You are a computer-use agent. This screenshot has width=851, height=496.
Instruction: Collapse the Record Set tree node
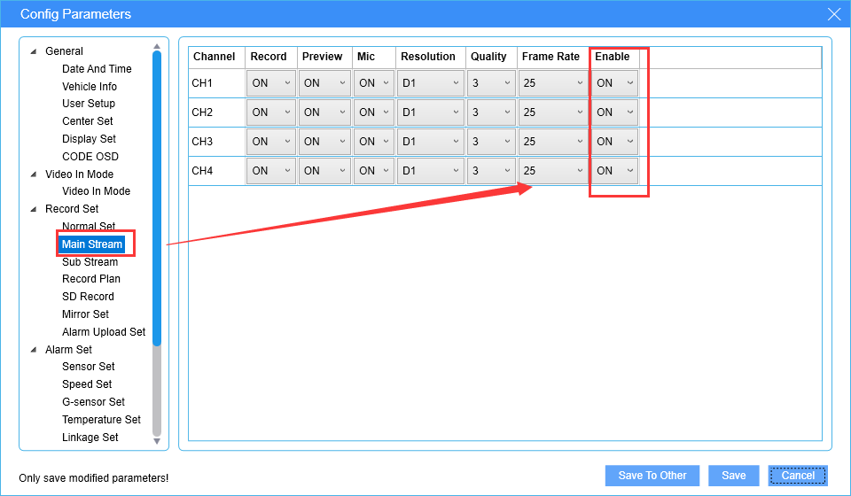click(34, 209)
